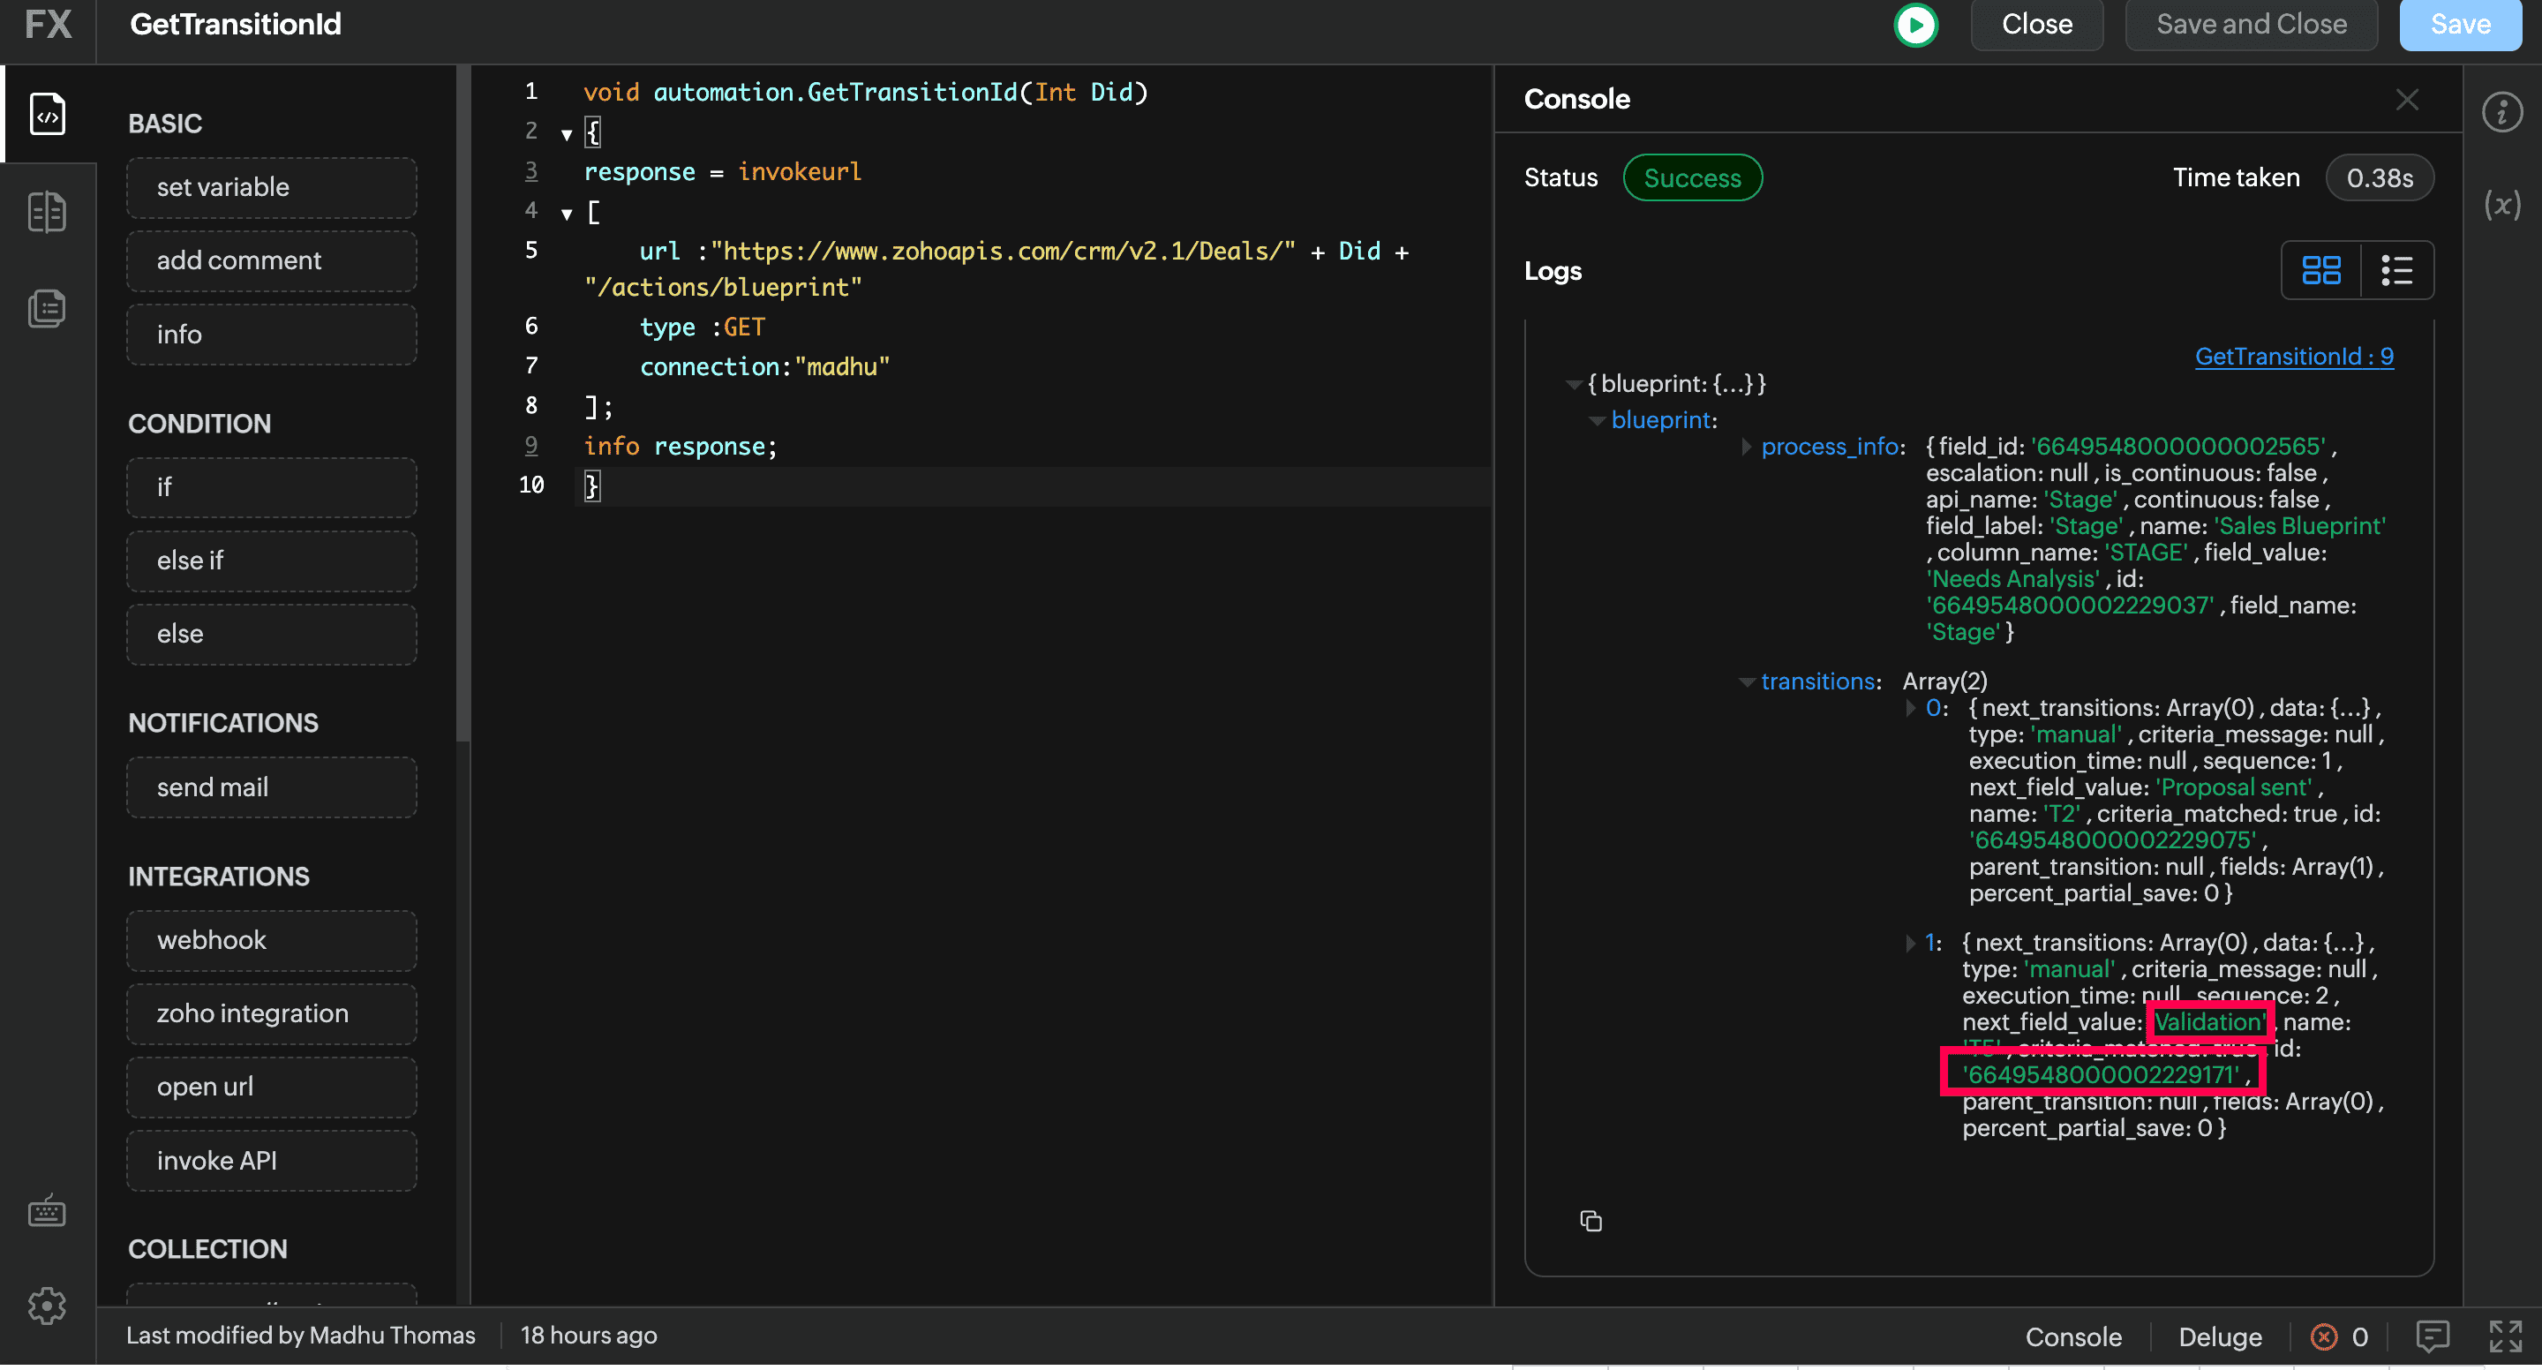This screenshot has width=2542, height=1370.
Task: Copy the log output with the copy icon
Action: (x=1591, y=1221)
